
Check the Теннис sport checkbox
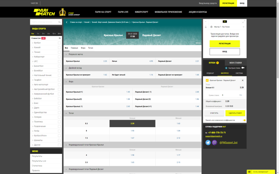click(x=59, y=52)
